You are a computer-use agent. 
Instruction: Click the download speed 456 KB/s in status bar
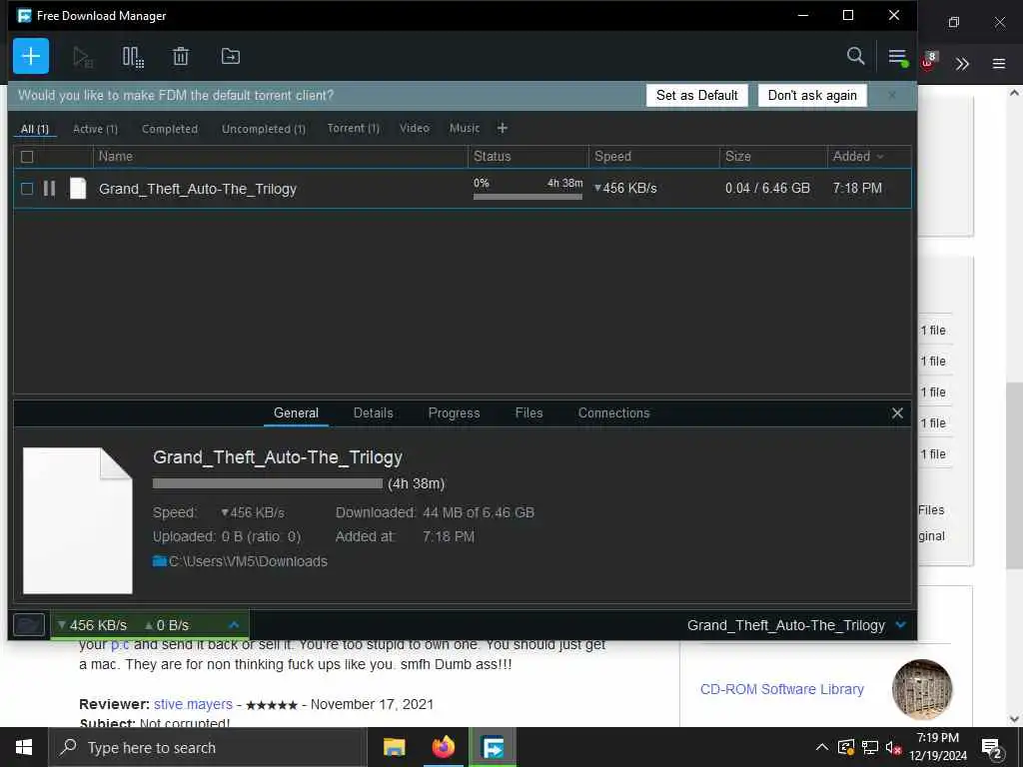[x=92, y=625]
